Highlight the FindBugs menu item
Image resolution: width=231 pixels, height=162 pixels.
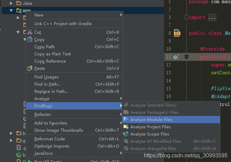(74, 106)
